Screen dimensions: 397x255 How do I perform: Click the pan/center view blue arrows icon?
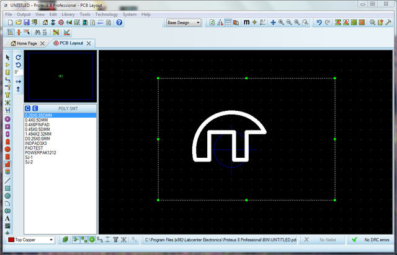click(273, 22)
